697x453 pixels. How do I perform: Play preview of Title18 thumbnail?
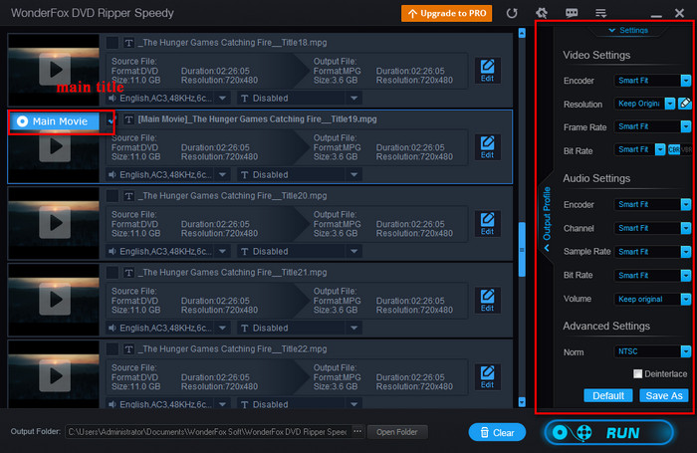point(55,70)
